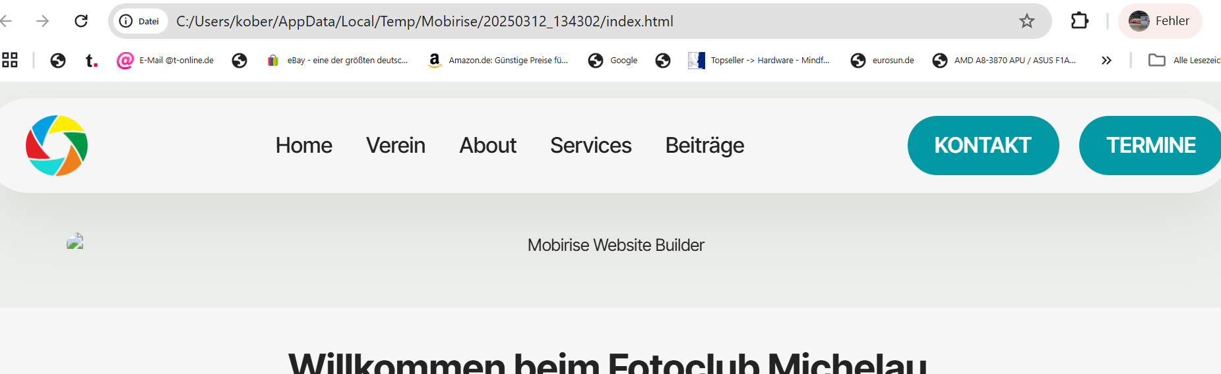Go to the Home menu item
This screenshot has height=374, width=1221.
(303, 146)
